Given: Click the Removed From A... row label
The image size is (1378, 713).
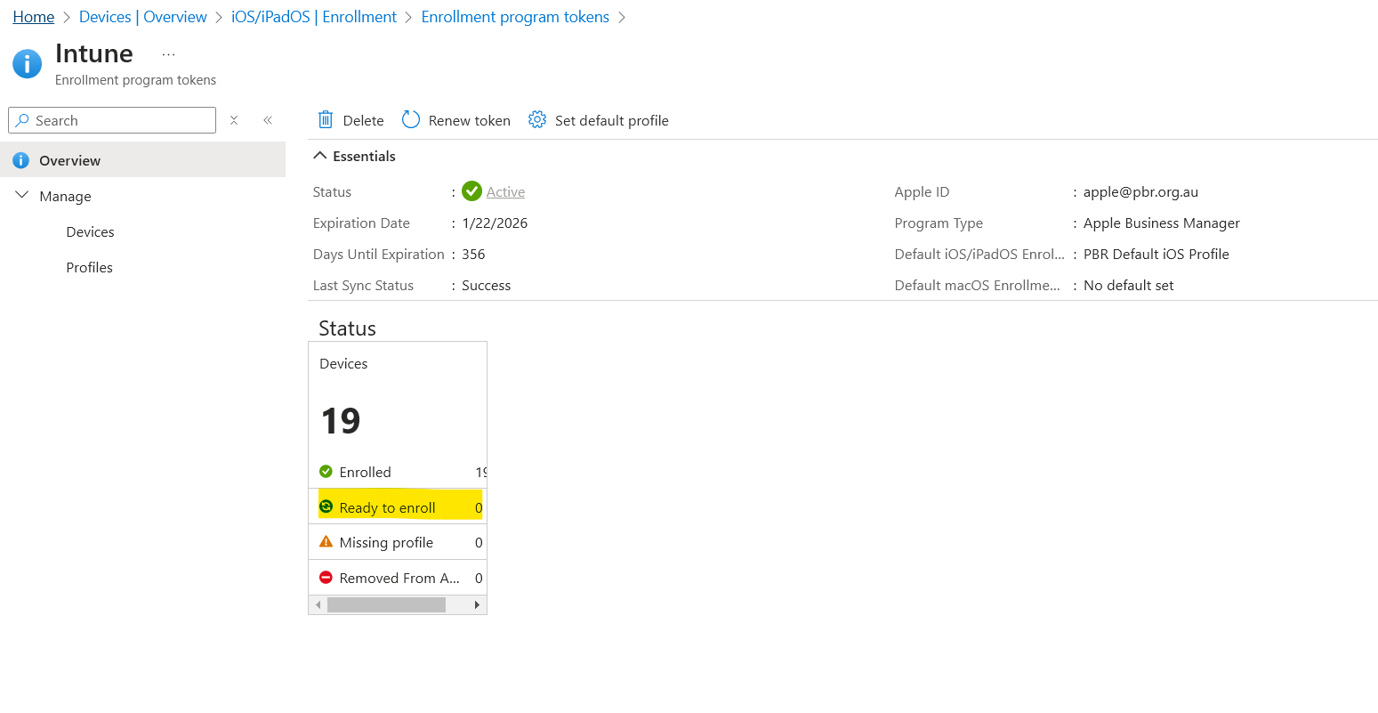Looking at the screenshot, I should coord(399,578).
